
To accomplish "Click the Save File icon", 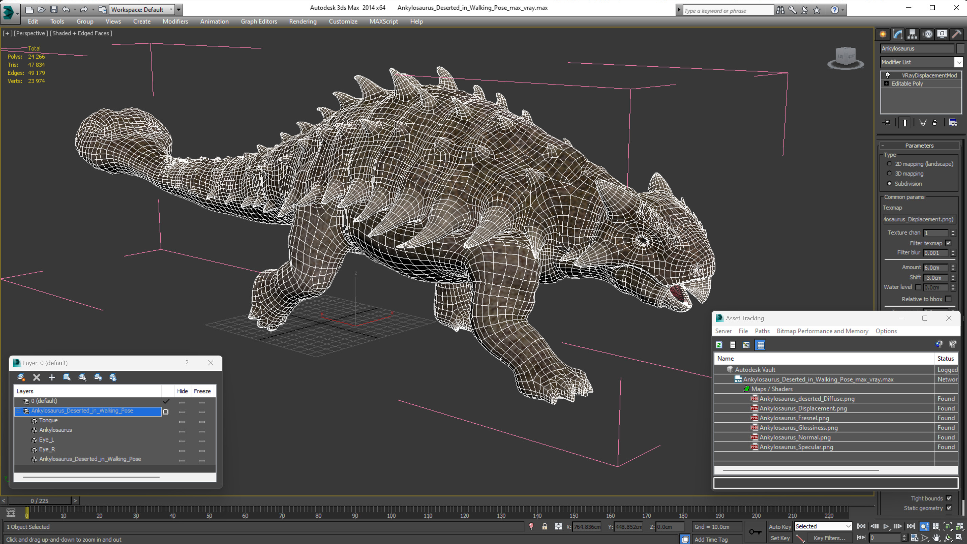I will click(x=54, y=9).
